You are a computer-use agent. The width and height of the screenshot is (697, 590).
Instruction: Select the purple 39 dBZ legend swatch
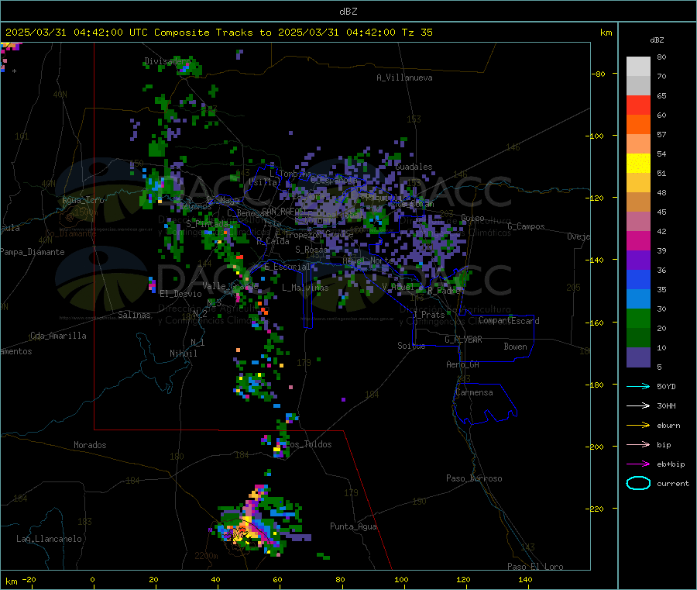coord(638,260)
